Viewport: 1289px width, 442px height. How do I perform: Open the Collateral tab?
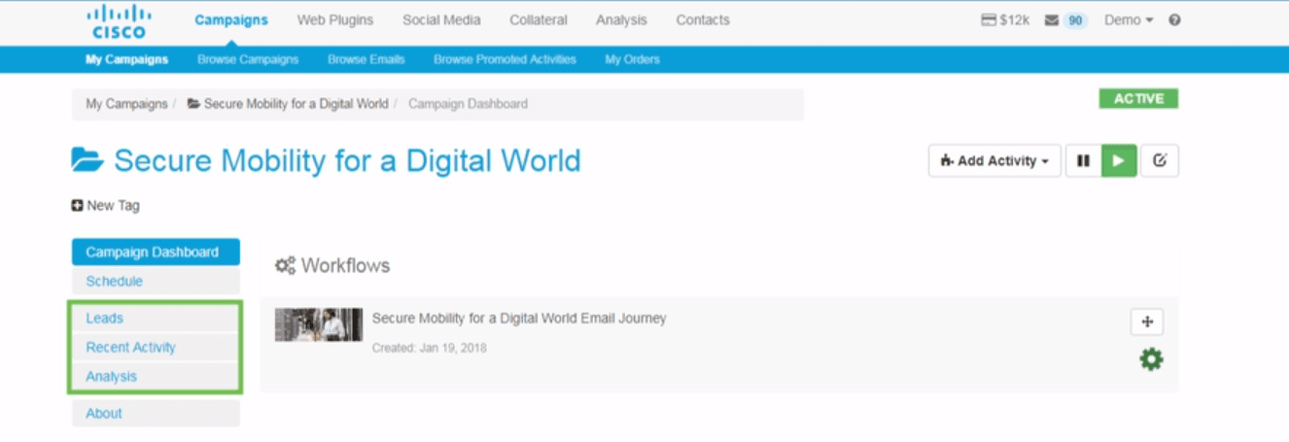539,19
